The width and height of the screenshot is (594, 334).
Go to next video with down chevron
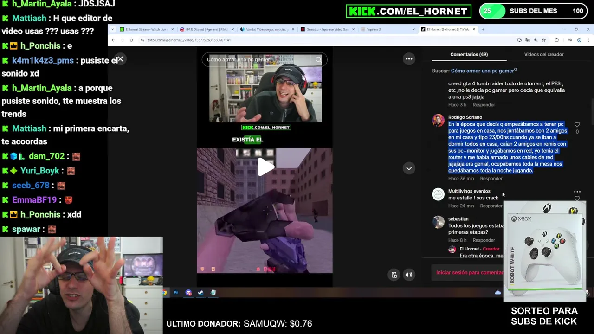point(409,168)
